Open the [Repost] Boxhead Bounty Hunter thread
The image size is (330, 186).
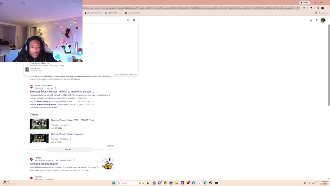52,105
